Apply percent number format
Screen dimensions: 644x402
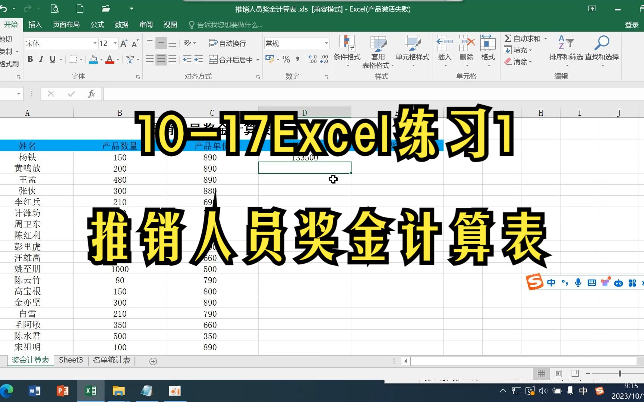286,59
